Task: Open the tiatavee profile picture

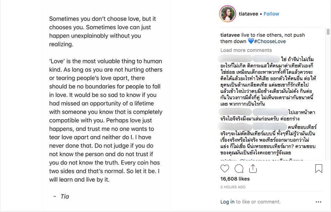Action: pyautogui.click(x=228, y=14)
